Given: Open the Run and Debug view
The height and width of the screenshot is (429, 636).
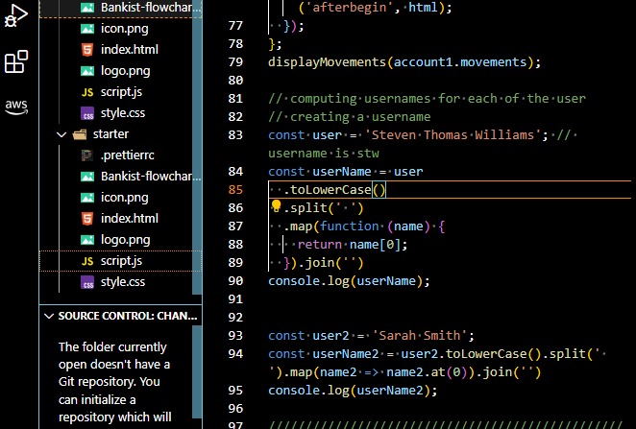Looking at the screenshot, I should [15, 16].
